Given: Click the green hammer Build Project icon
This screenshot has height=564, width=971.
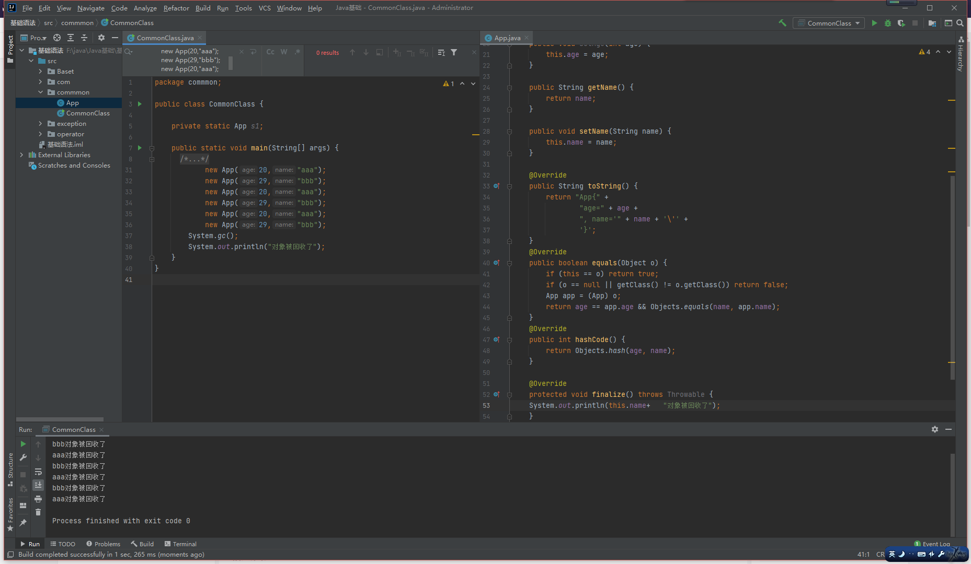Looking at the screenshot, I should tap(782, 23).
